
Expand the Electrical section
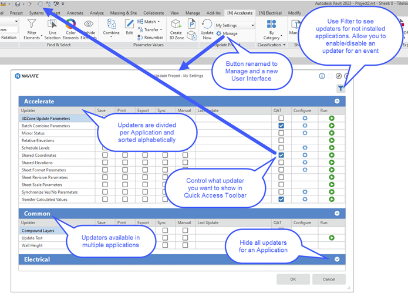point(337,259)
